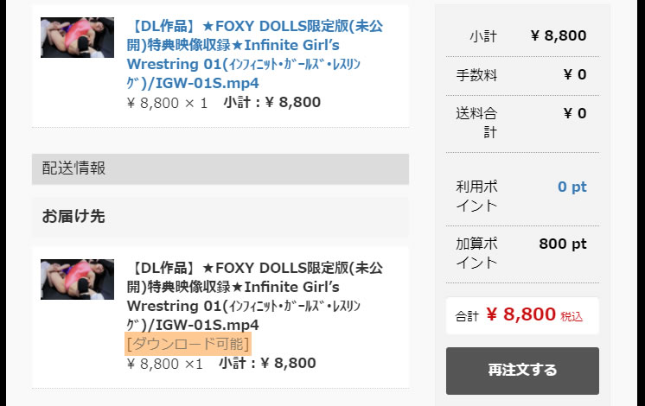This screenshot has height=406, width=645.
Task: Click the 利用ポイント label
Action: pos(476,196)
